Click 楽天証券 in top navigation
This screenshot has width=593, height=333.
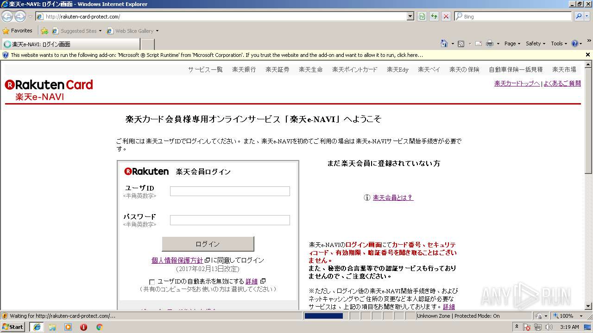(278, 69)
